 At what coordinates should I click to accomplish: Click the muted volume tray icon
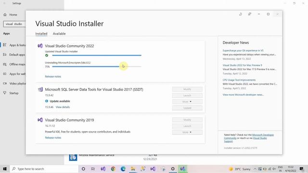pos(274,169)
